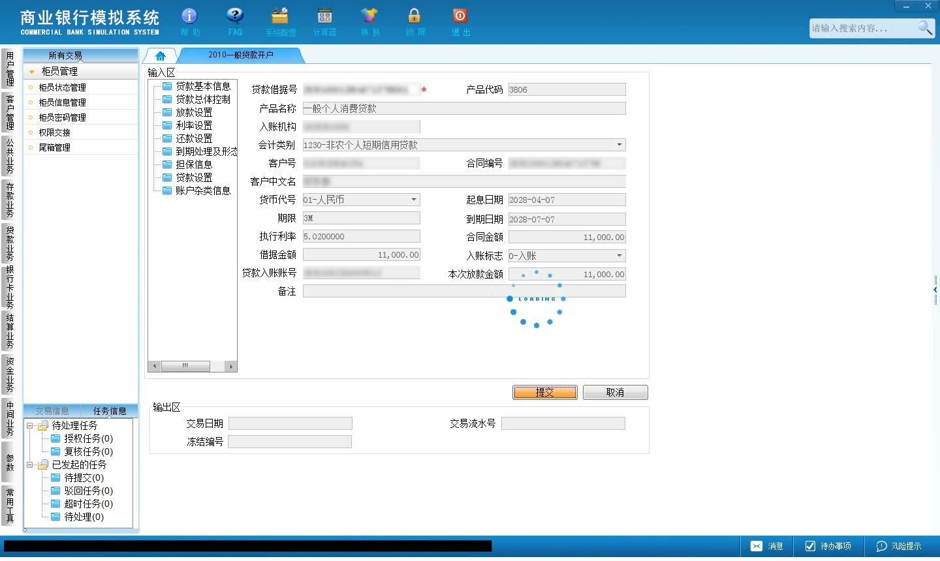
Task: Open 驳回任务(0) task folder
Action: coord(82,491)
